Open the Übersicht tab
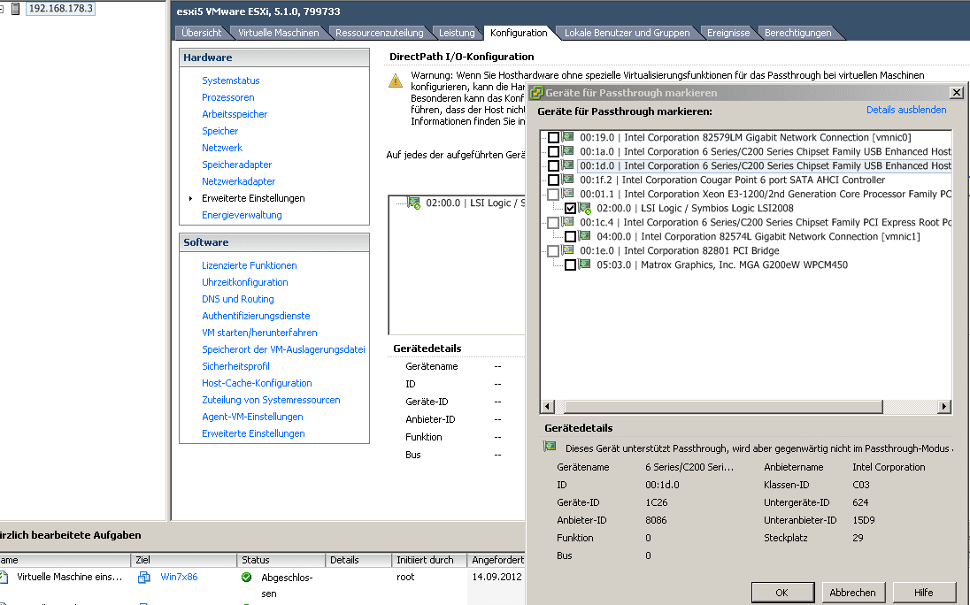 (201, 33)
